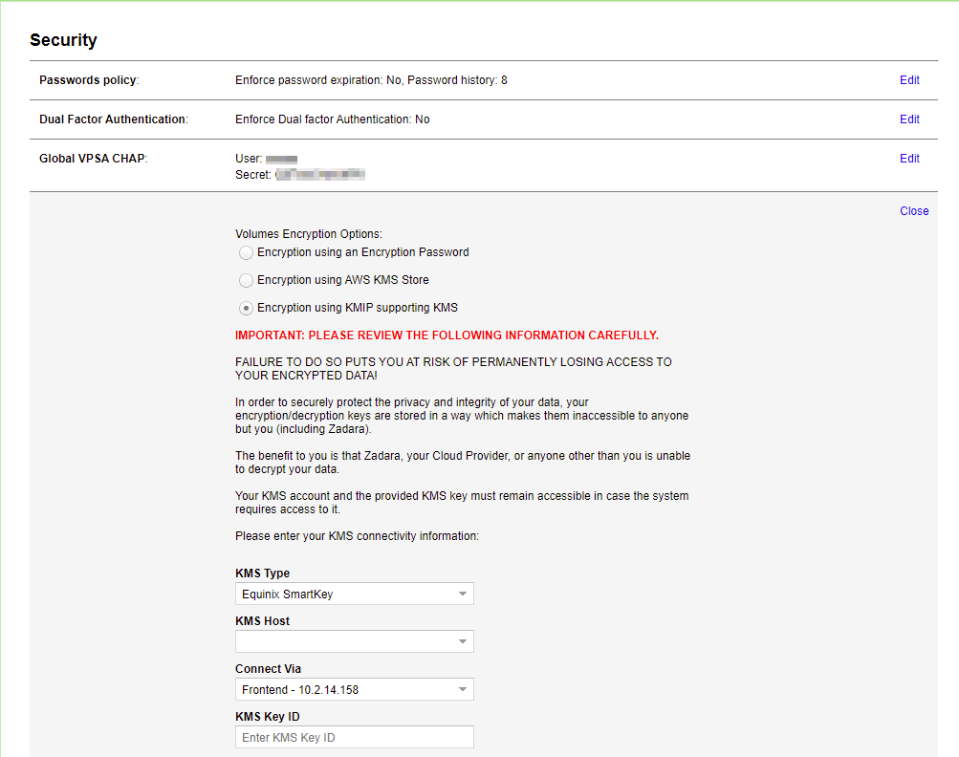Close the Volumes Encryption Options panel
Viewport: 959px width, 757px height.
(x=913, y=210)
